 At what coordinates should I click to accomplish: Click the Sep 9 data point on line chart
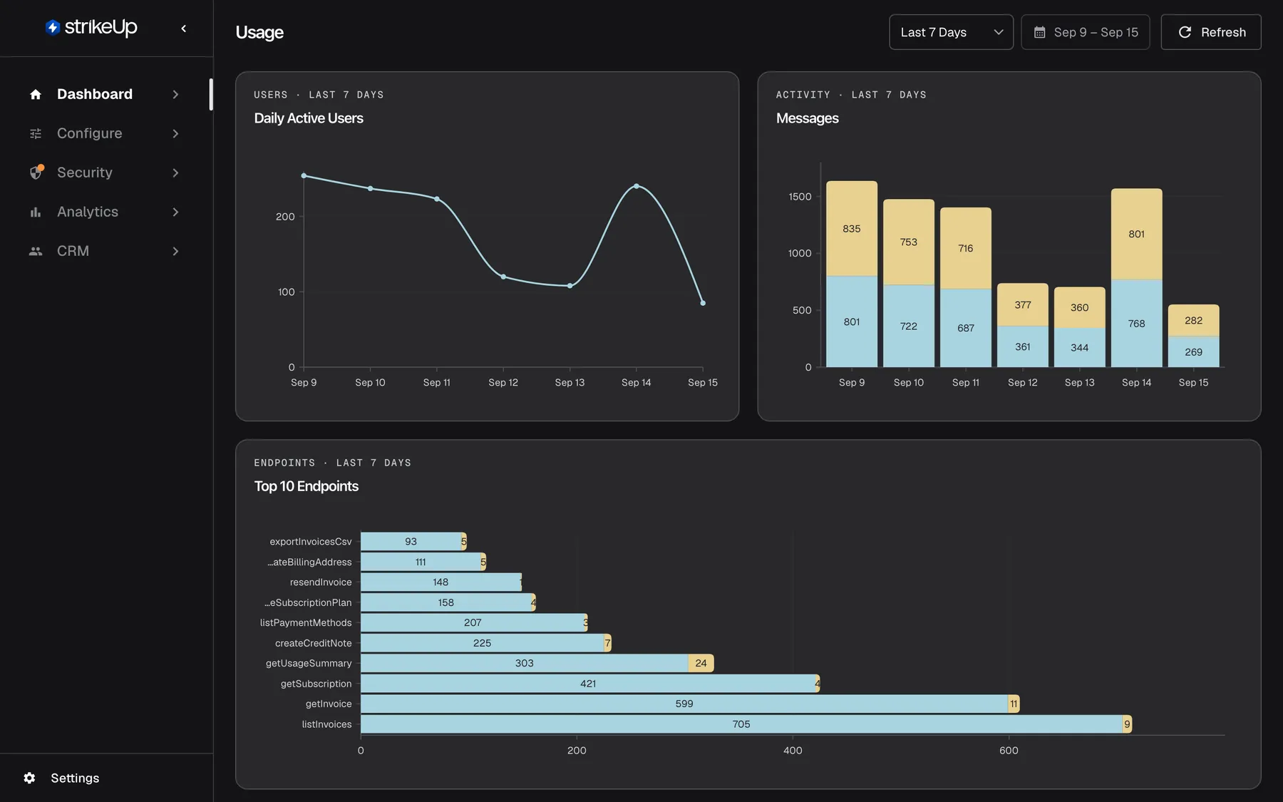tap(304, 175)
